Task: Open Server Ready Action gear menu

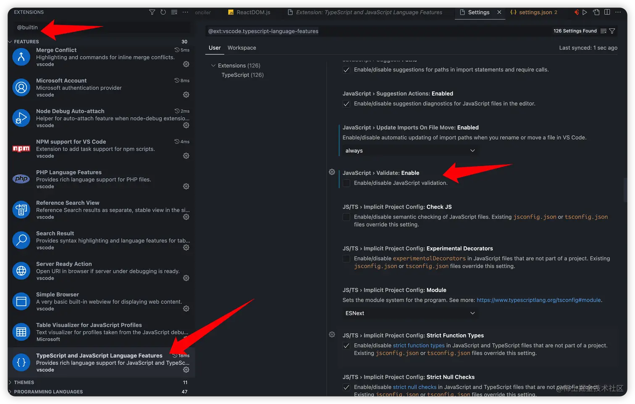Action: [x=186, y=278]
